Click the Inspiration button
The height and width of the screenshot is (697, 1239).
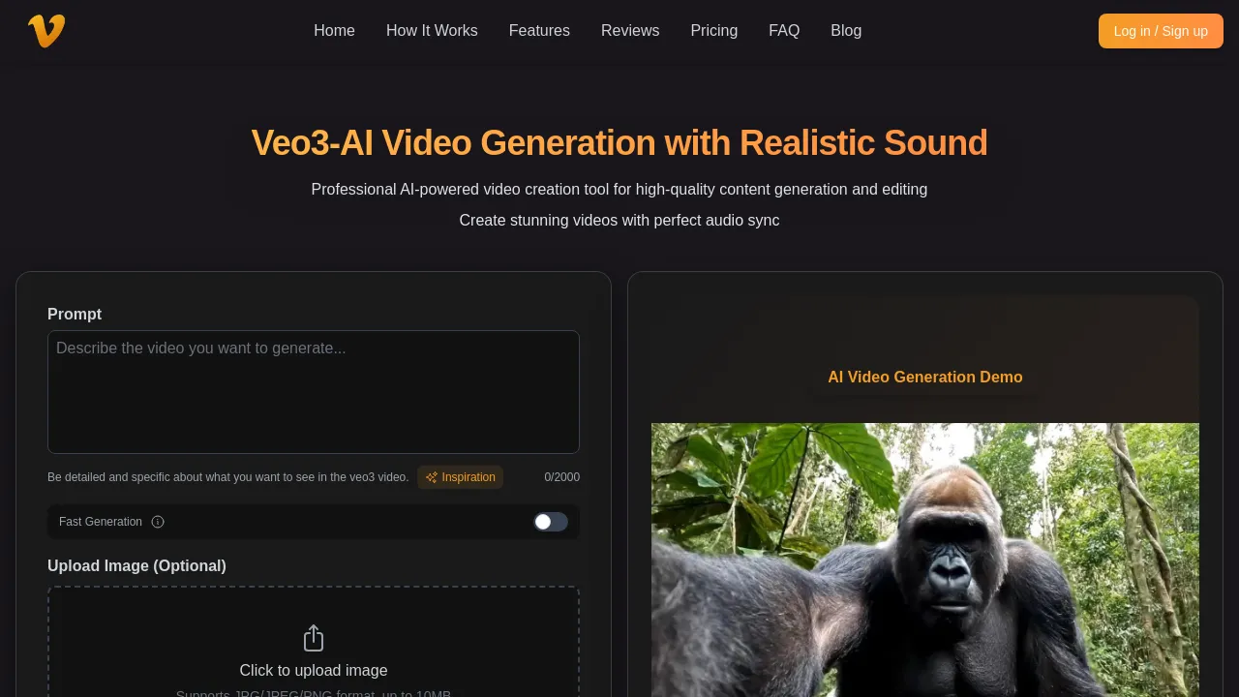coord(460,477)
